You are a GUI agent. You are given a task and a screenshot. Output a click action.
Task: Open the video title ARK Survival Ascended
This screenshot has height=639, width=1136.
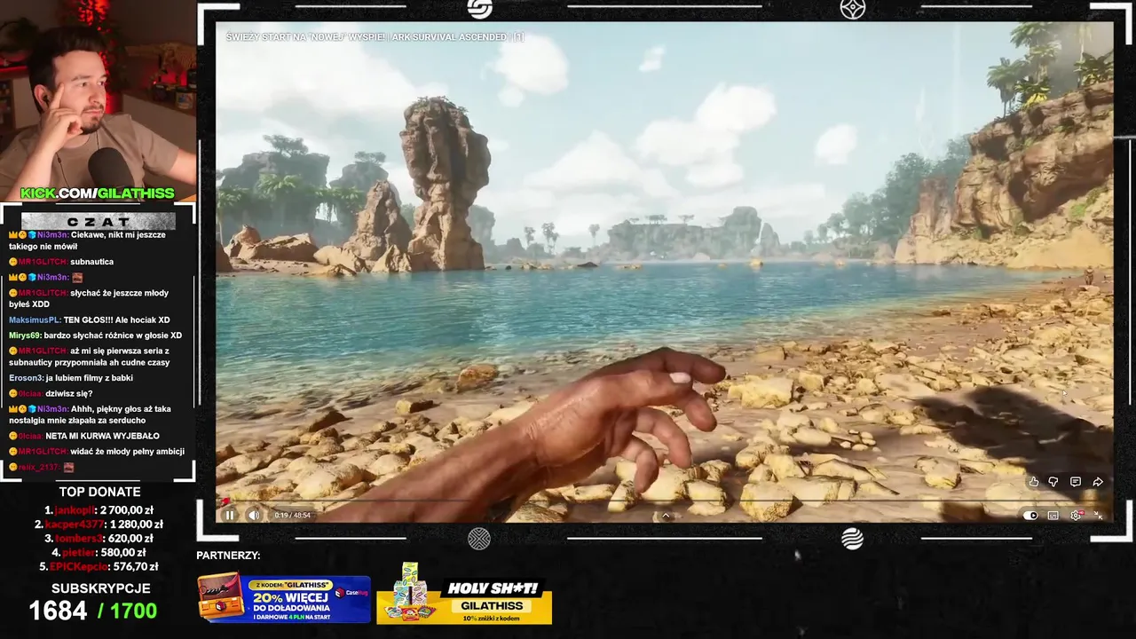375,36
